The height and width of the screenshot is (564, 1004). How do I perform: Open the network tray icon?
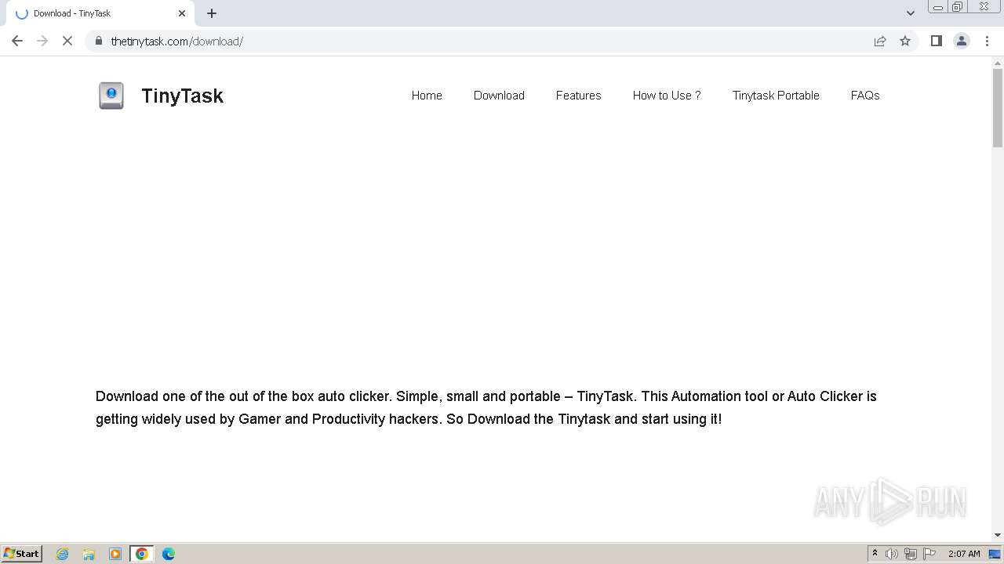click(x=911, y=554)
